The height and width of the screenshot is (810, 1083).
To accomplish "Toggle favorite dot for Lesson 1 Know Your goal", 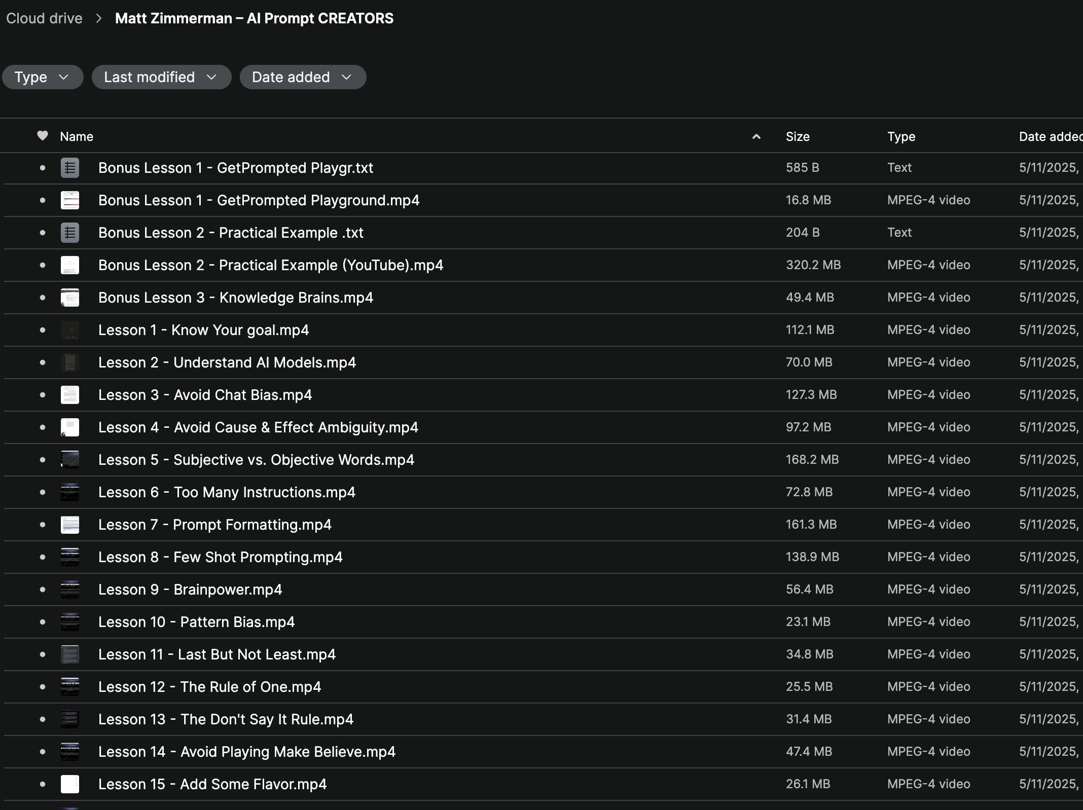I will point(43,330).
